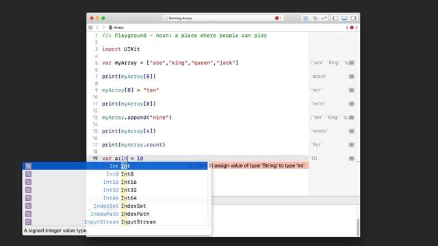438x246 pixels.
Task: Click the red issue indicator in jump bar
Action: point(352,27)
